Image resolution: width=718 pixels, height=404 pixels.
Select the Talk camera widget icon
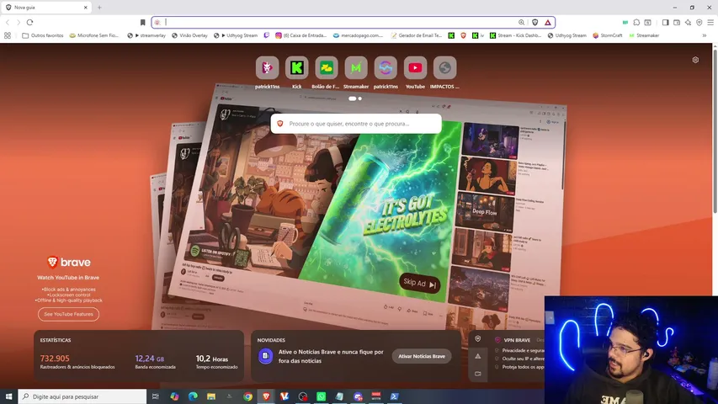(x=477, y=374)
